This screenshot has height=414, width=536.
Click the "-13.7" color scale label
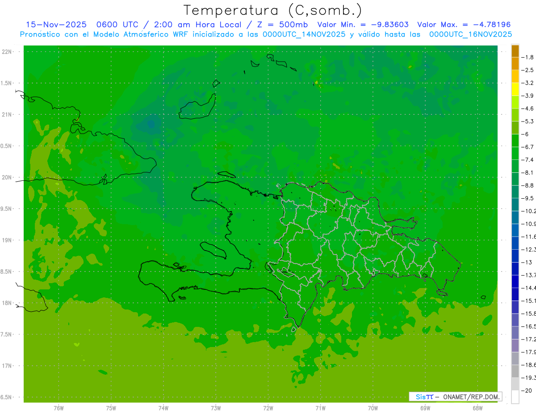(x=529, y=275)
